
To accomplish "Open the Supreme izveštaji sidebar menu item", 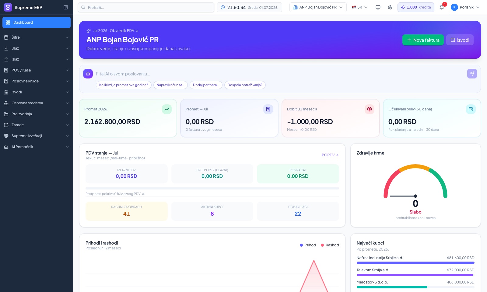I will tap(37, 136).
